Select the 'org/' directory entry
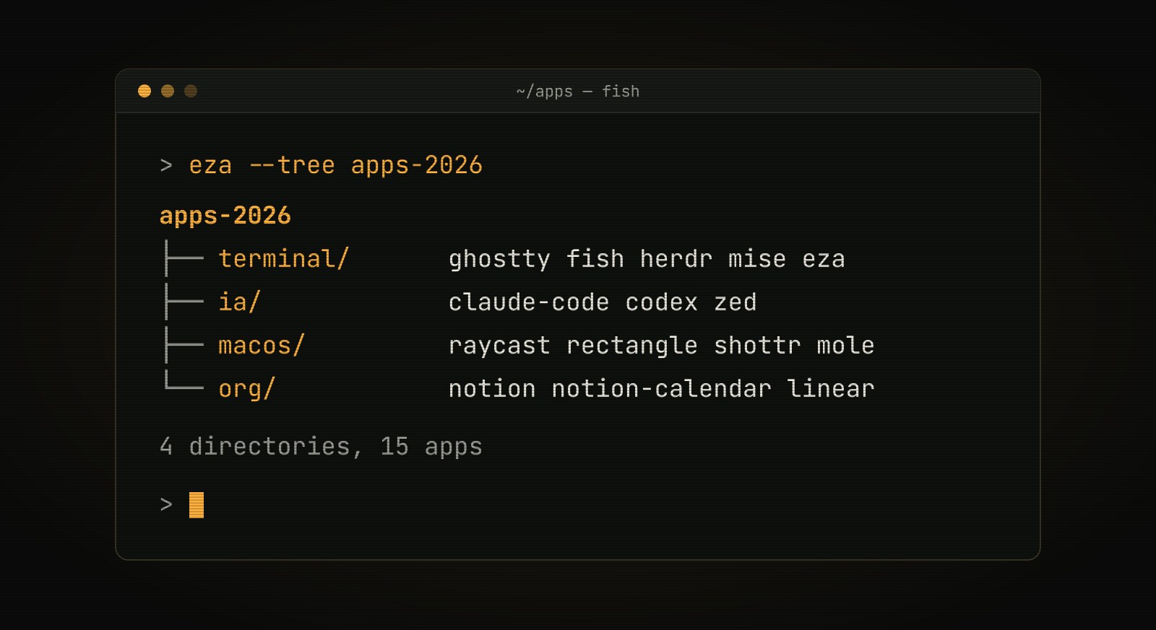This screenshot has height=630, width=1156. (x=246, y=389)
